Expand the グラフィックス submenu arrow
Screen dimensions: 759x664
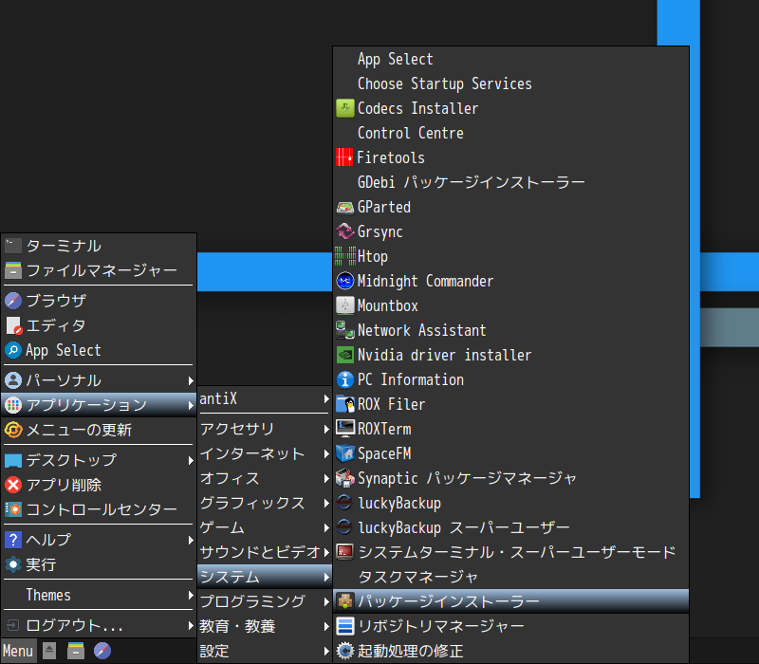tap(326, 503)
